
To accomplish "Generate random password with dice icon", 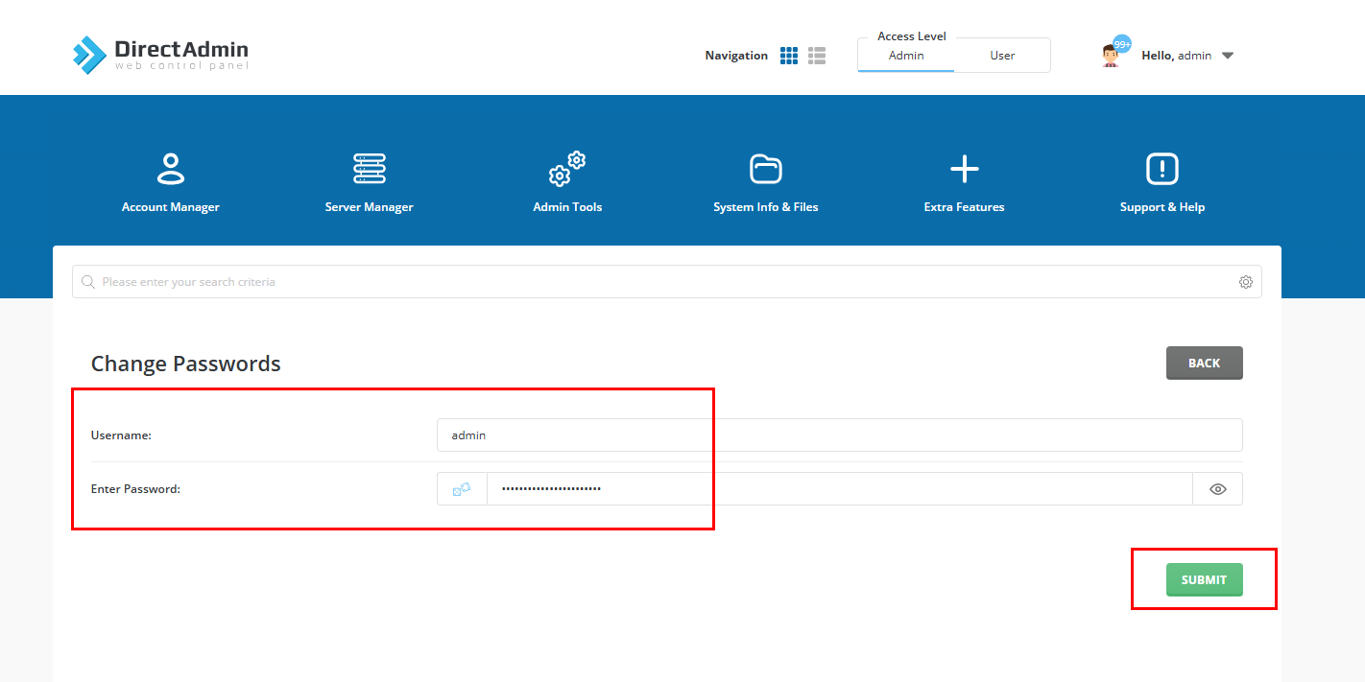I will pyautogui.click(x=462, y=488).
